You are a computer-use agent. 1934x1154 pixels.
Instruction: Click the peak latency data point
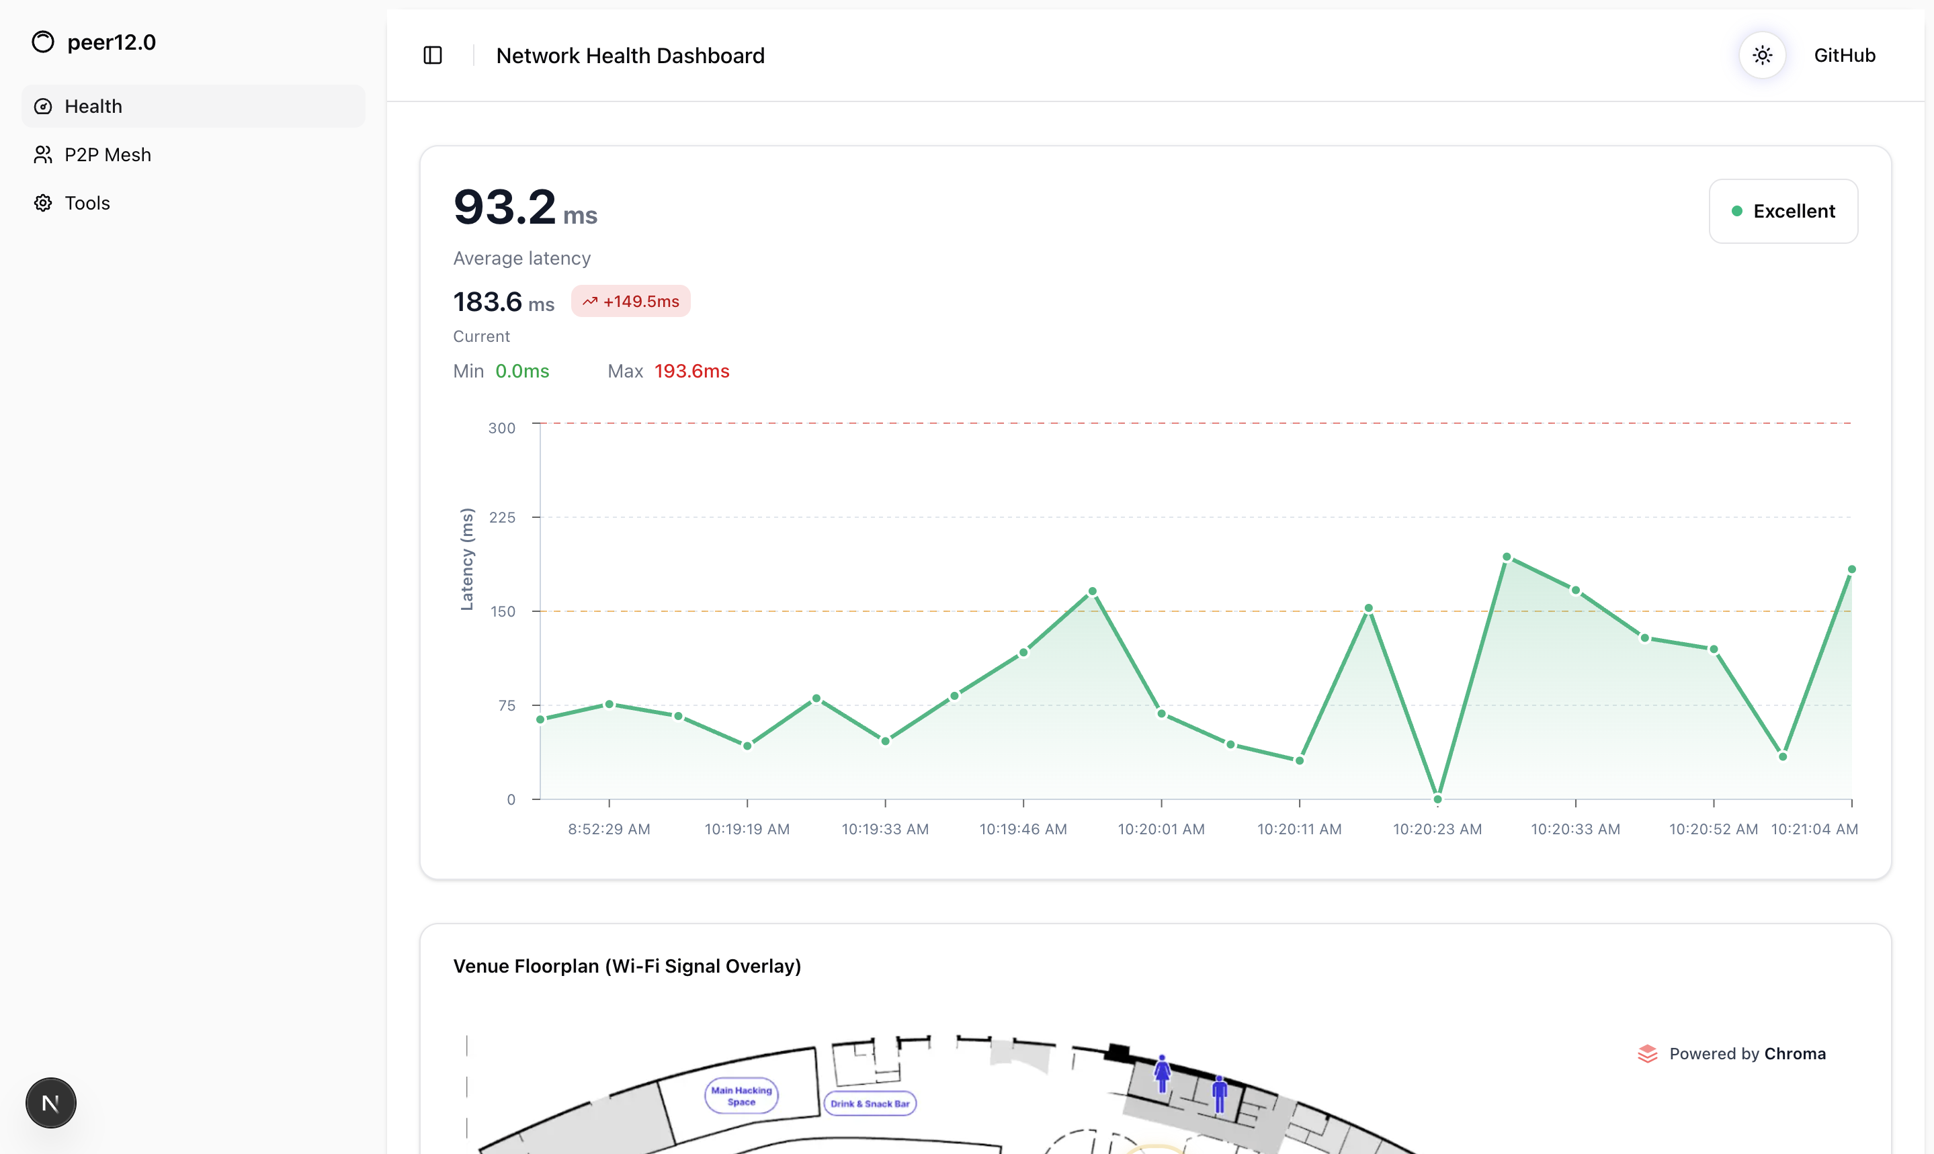[x=1506, y=557]
